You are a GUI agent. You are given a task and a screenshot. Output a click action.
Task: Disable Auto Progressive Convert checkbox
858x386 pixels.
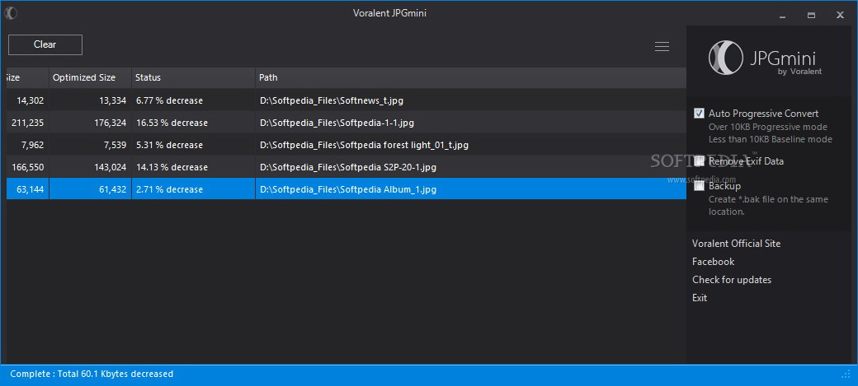pos(700,114)
